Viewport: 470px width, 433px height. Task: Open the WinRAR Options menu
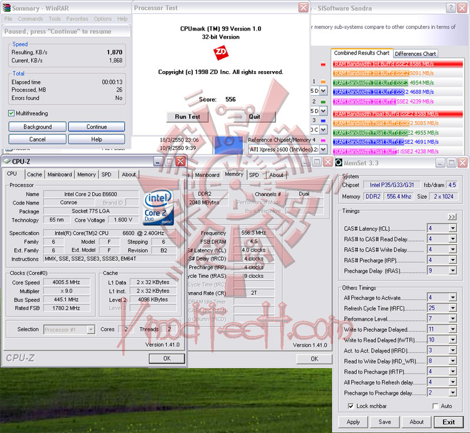pos(102,19)
